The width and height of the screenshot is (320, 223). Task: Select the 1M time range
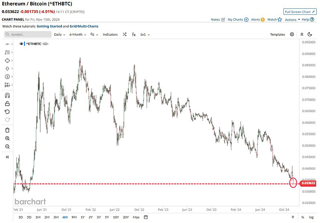(38, 217)
